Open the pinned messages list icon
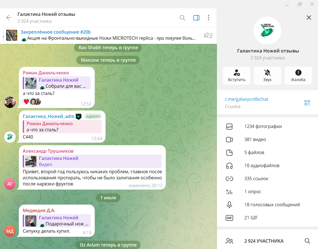The width and height of the screenshot is (318, 249). [208, 35]
